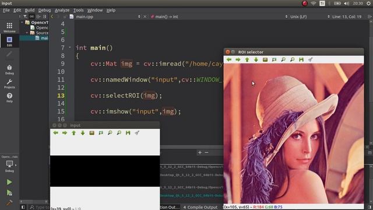This screenshot has width=373, height=210.
Task: Open Debug mode in sidebar
Action: tap(9, 69)
